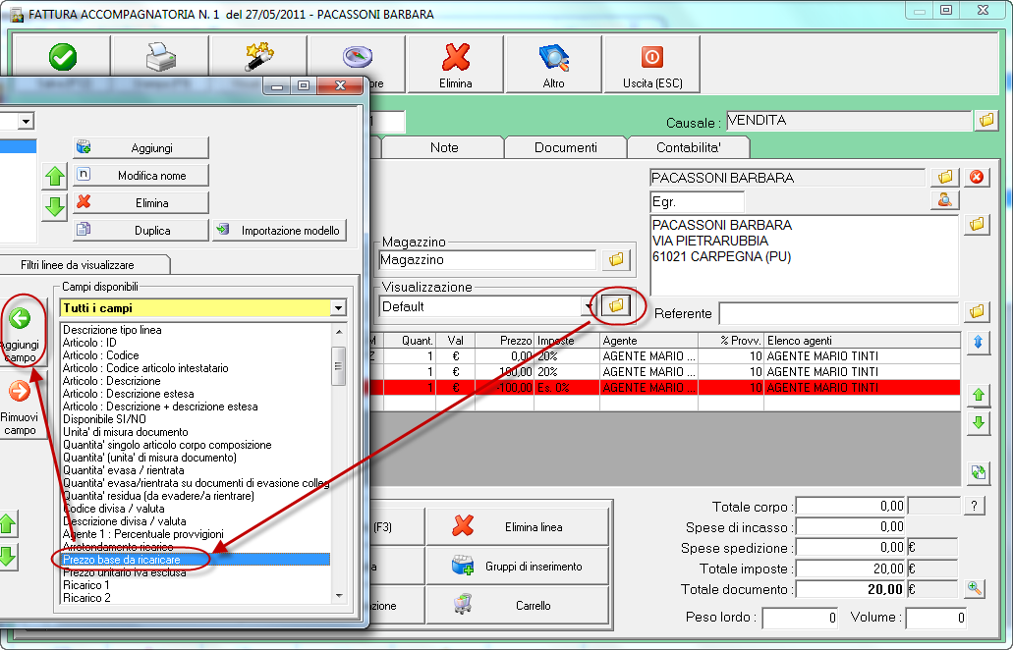Click green up arrow right of invoice table

pos(978,395)
